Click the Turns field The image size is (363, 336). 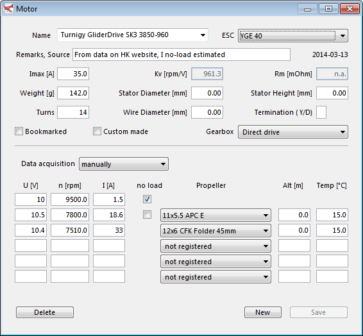73,112
